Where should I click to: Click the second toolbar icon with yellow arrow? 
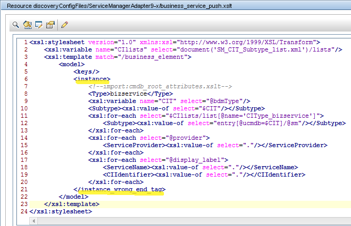(x=27, y=25)
